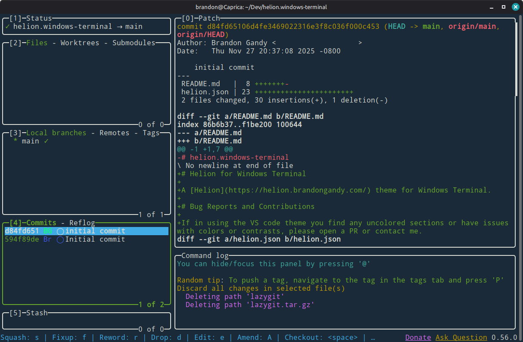523x342 pixels.
Task: Click the green checkmark in Status panel
Action: tap(7, 26)
